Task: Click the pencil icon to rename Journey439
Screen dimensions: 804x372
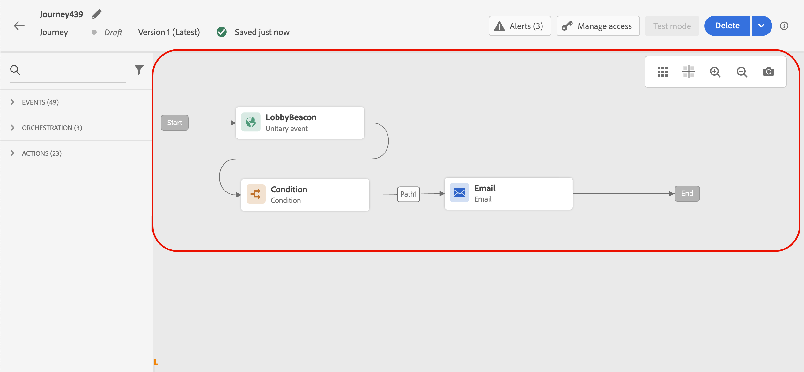Action: 96,14
